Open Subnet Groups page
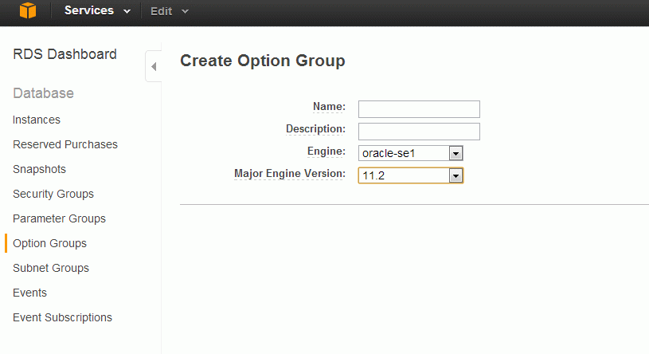 click(51, 268)
